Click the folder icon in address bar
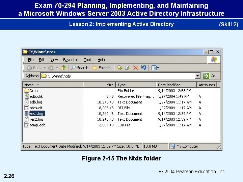 pyautogui.click(x=44, y=76)
